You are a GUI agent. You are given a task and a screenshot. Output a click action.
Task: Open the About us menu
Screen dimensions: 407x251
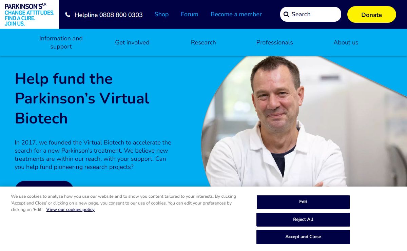tap(346, 42)
